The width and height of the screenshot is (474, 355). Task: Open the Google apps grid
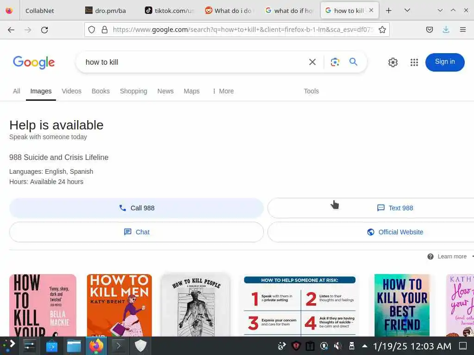pos(414,62)
